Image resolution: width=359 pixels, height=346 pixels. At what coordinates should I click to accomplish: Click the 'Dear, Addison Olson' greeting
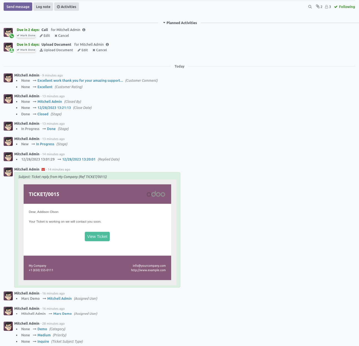[44, 212]
